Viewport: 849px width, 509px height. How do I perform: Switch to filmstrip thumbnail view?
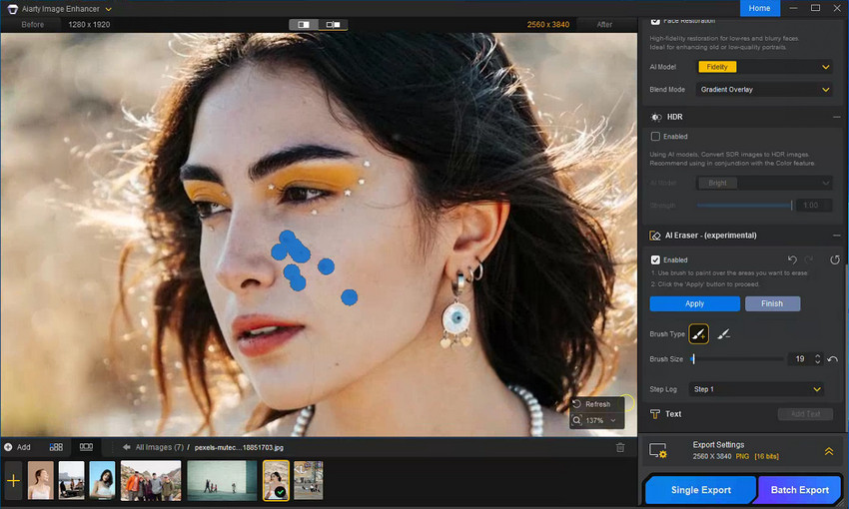pos(86,447)
